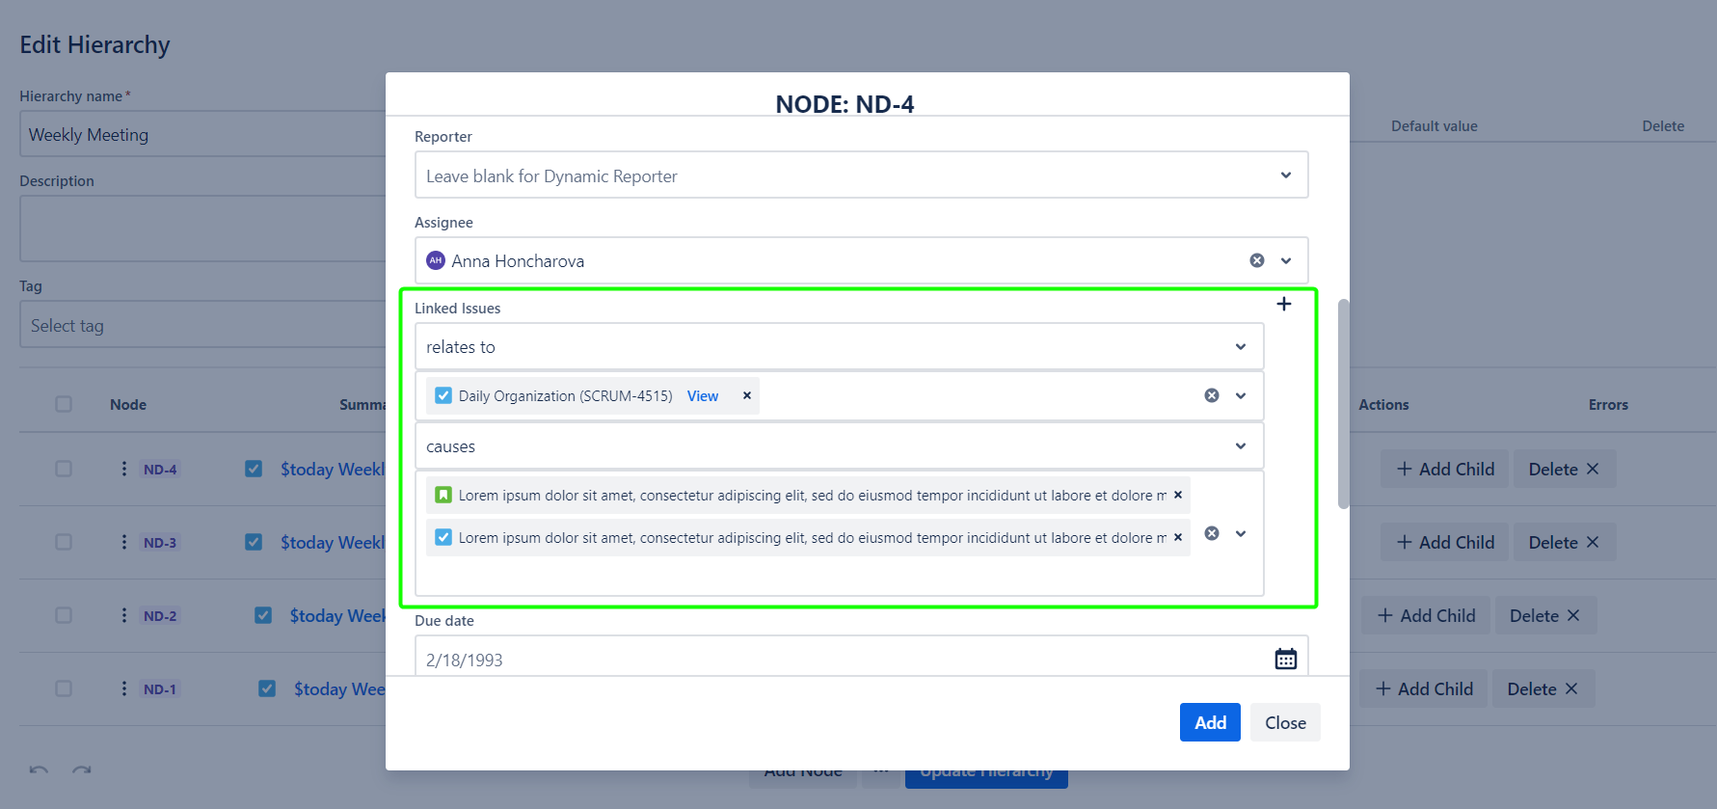Clear all issues in the causes field
Screen dimensions: 1717x809
[x=1211, y=533]
